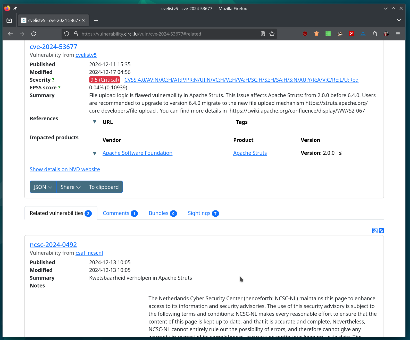410x340 pixels.
Task: Open the ncsc-2024-0492 heading link
Action: (53, 245)
